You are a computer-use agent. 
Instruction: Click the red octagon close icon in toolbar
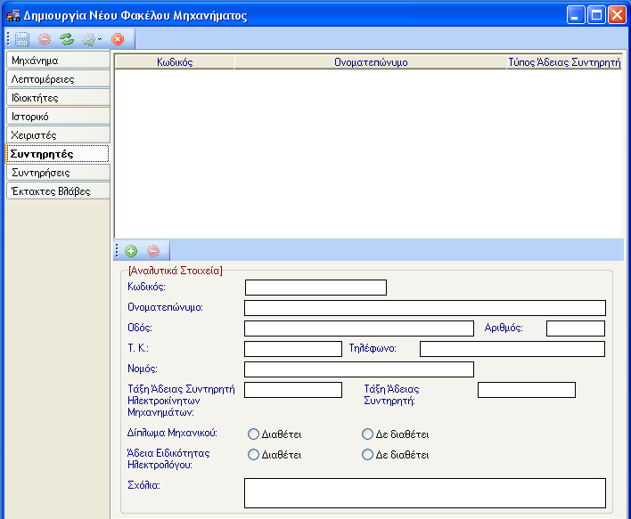click(118, 39)
